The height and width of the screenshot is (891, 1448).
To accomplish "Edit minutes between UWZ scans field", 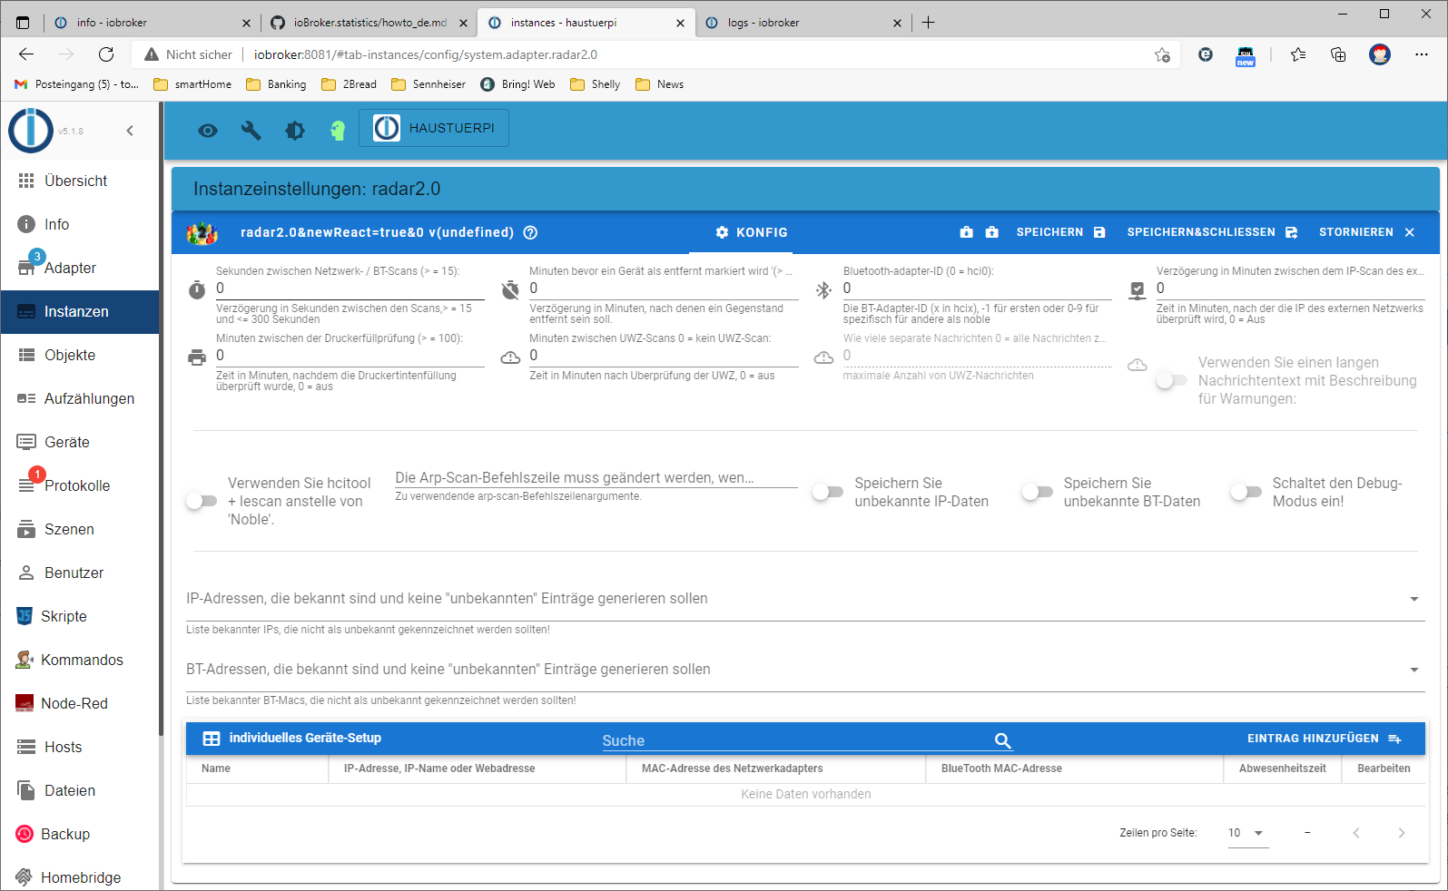I will pyautogui.click(x=664, y=356).
